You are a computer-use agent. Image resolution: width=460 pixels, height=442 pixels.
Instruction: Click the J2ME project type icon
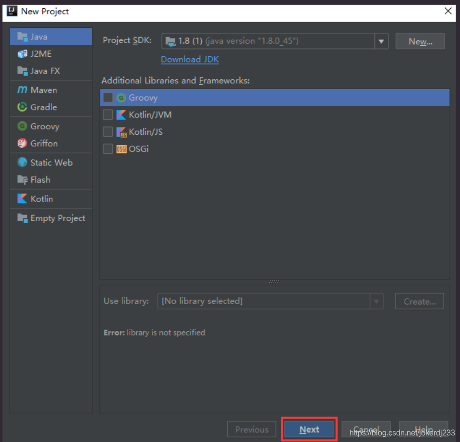tap(22, 54)
